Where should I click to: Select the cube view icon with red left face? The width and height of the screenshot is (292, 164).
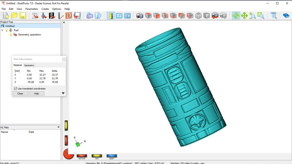click(x=190, y=16)
